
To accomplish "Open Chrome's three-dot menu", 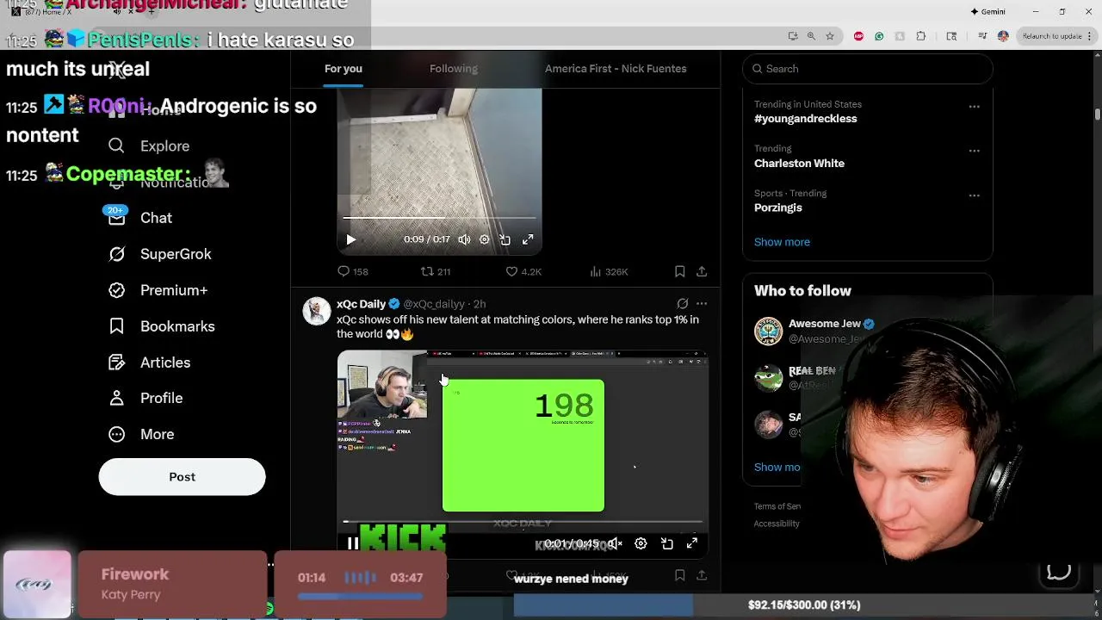I will (x=1092, y=36).
